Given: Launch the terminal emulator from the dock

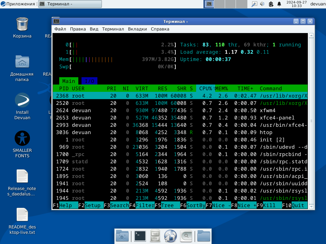Looking at the screenshot, I should [140, 236].
